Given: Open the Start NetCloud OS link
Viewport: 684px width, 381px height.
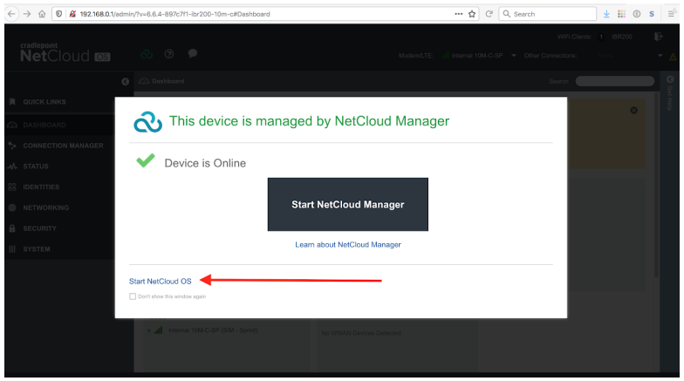Looking at the screenshot, I should pyautogui.click(x=160, y=281).
